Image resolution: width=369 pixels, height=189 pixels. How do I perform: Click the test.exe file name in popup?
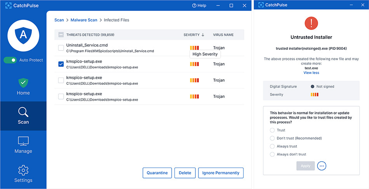pyautogui.click(x=312, y=68)
